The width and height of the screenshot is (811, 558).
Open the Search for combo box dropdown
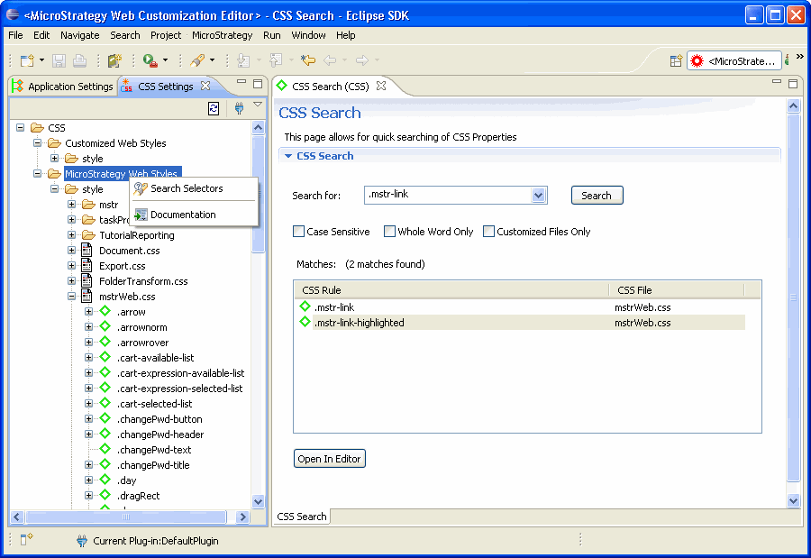tap(539, 195)
